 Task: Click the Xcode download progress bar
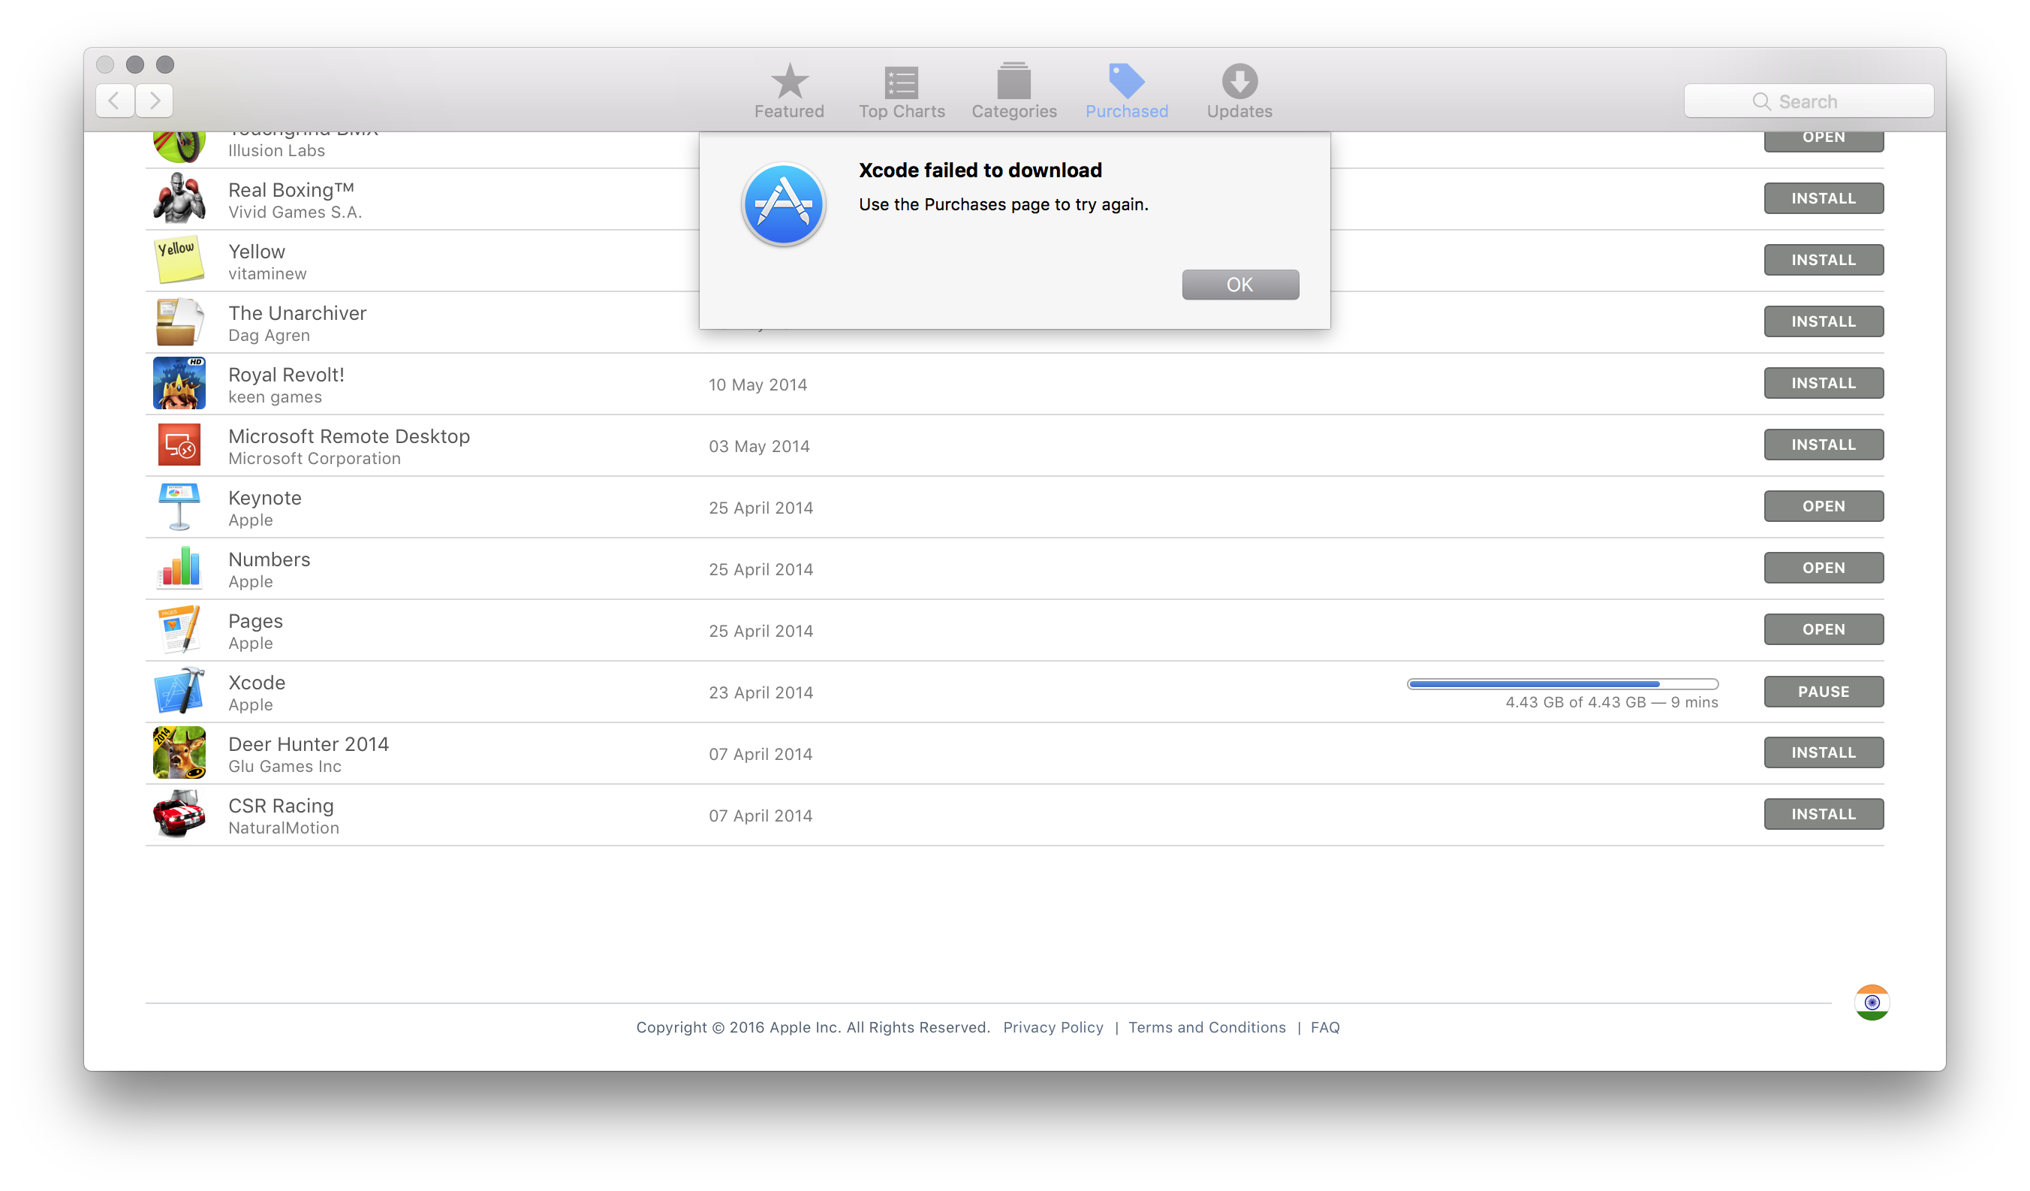[1562, 684]
